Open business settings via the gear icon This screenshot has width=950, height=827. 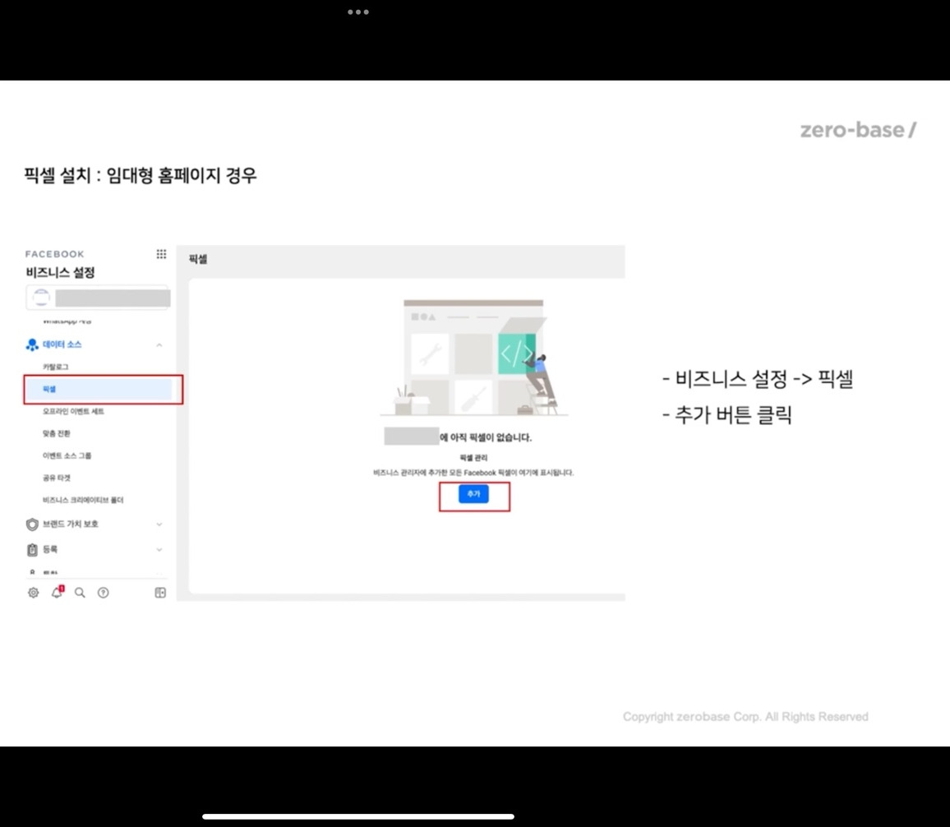coord(33,592)
